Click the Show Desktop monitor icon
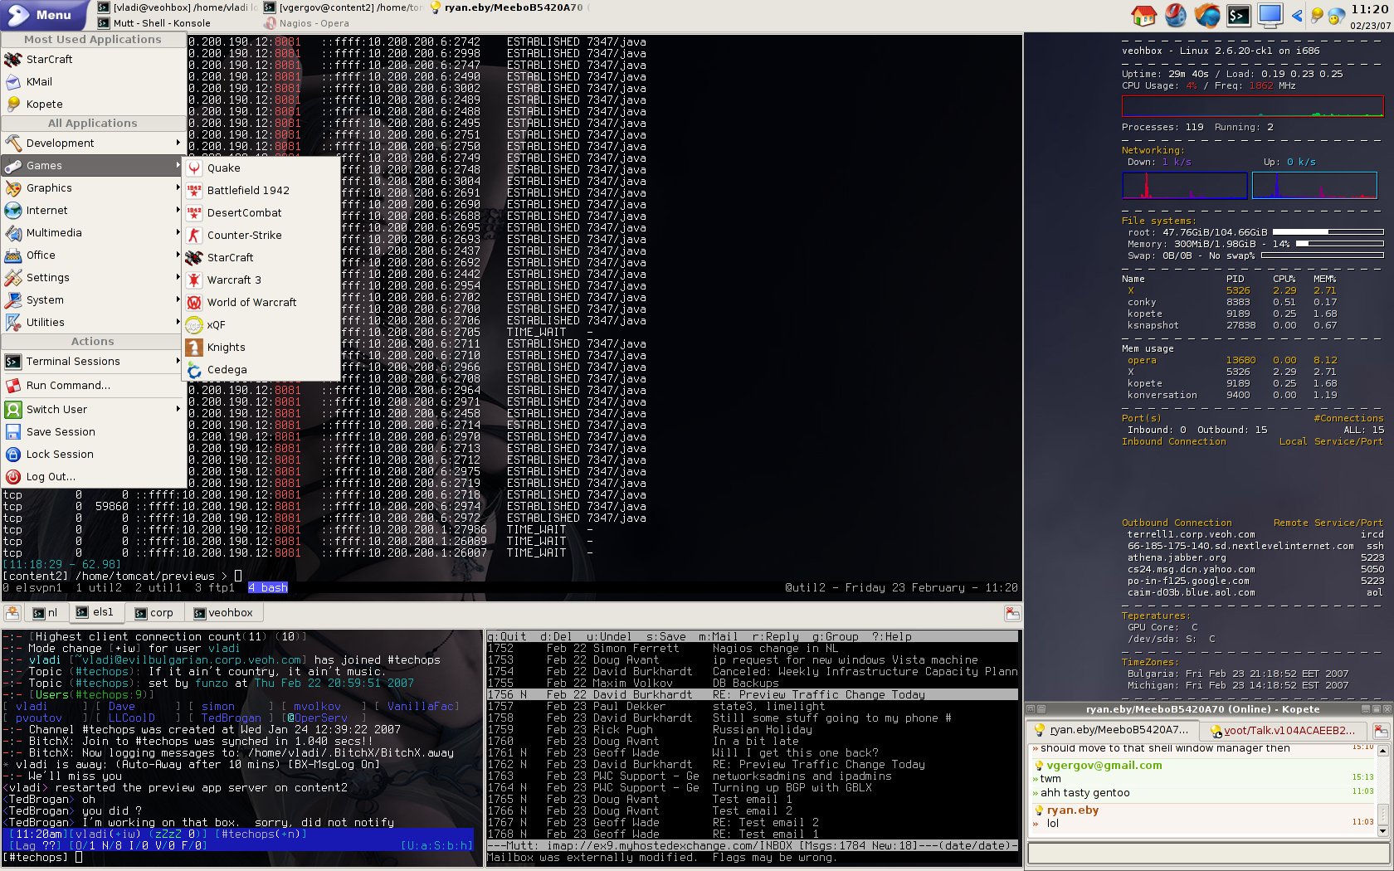1394x871 pixels. (1270, 15)
